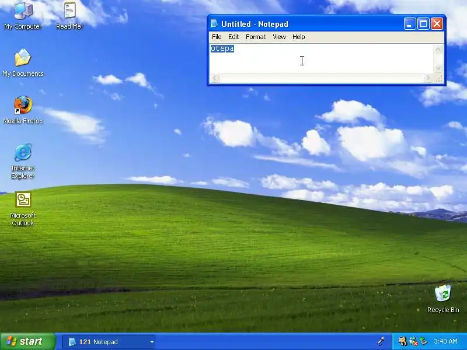The height and width of the screenshot is (350, 467).
Task: Click the highlighted text 'otepa' in Notepad
Action: point(222,48)
